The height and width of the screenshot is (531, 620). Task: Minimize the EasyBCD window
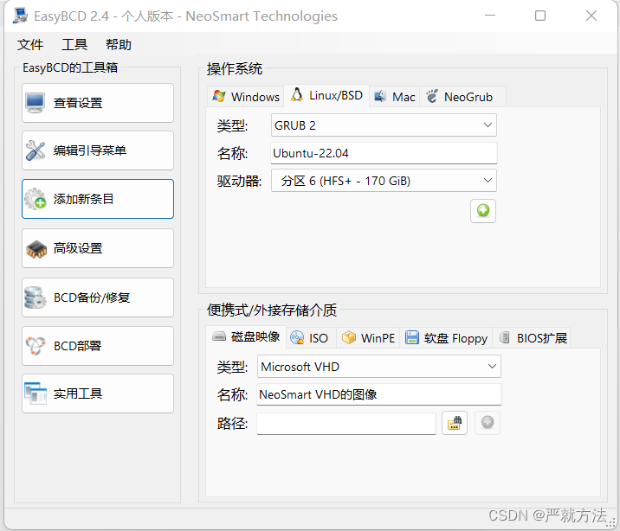490,16
